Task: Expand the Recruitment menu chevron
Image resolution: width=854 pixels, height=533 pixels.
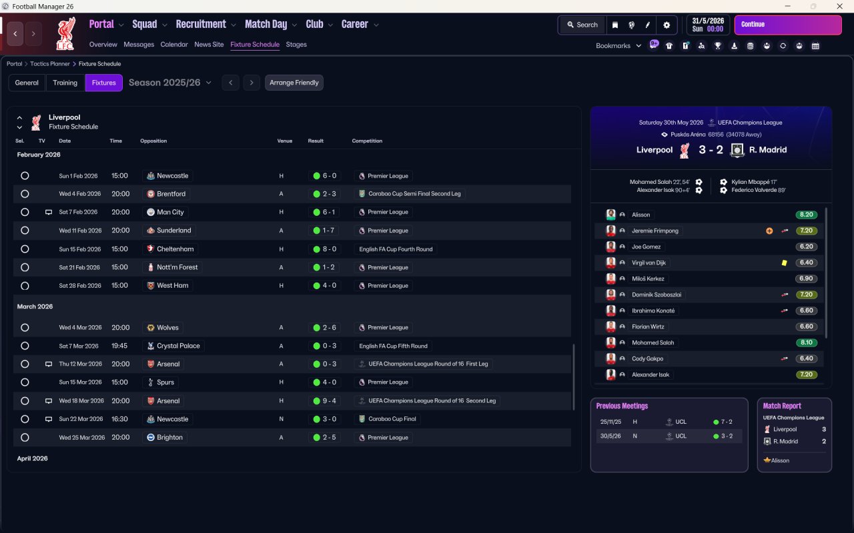Action: click(x=234, y=25)
